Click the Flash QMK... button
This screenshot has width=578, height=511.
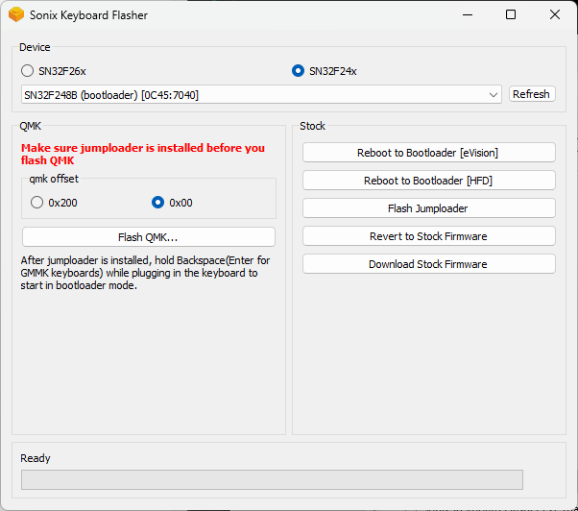tap(149, 237)
